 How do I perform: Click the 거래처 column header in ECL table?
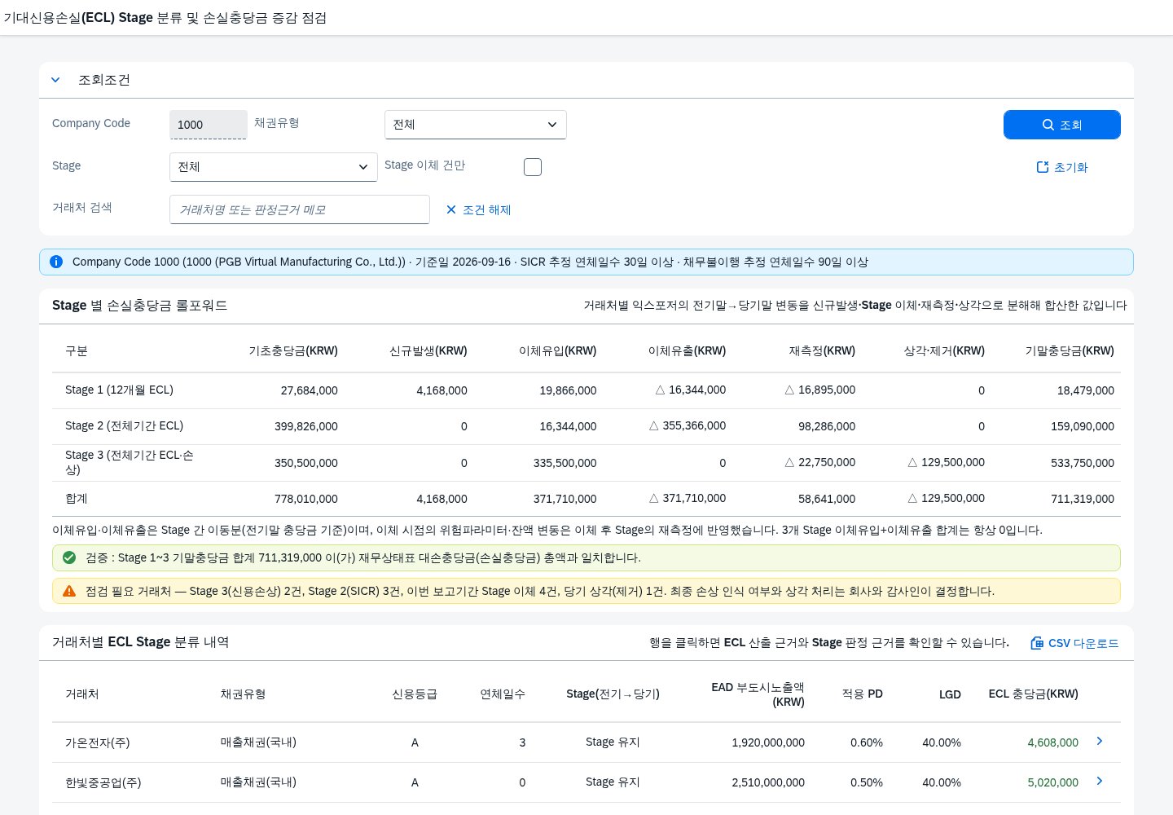pos(82,694)
